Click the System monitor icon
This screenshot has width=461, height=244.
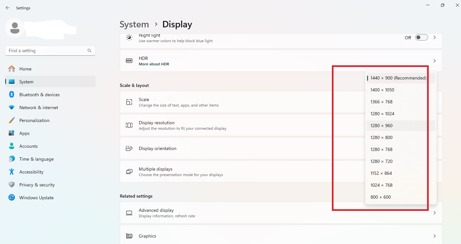tap(12, 82)
